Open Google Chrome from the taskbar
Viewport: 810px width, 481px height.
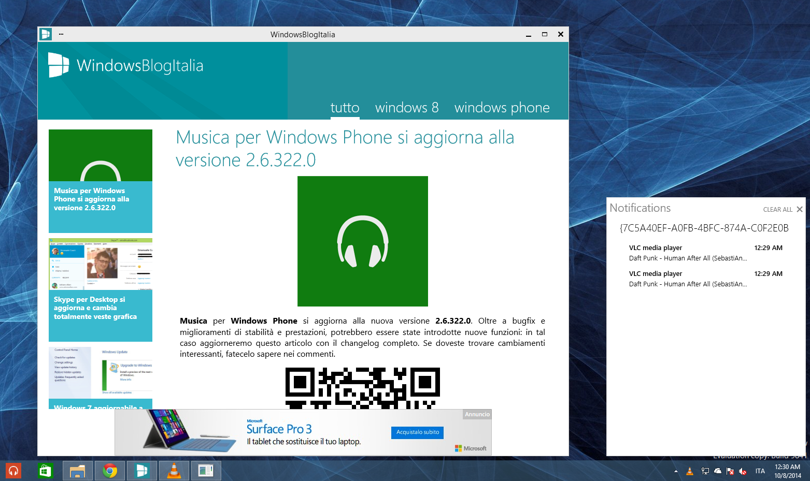click(110, 471)
